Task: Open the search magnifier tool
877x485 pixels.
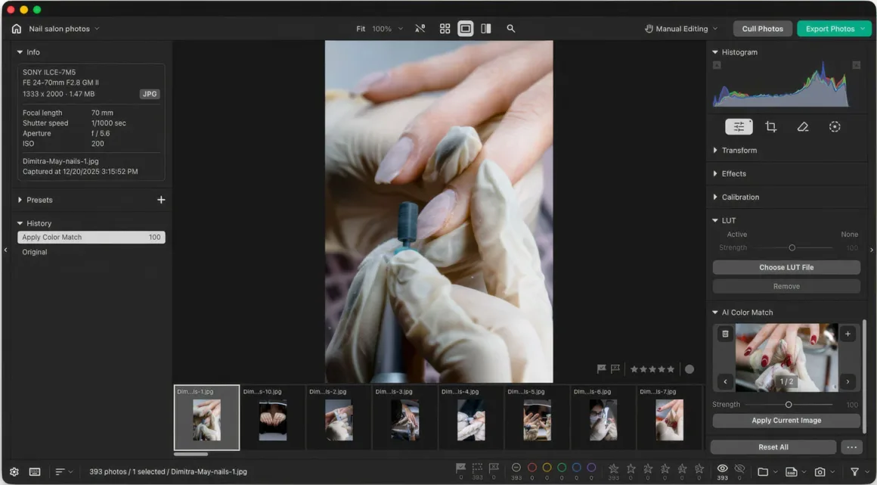Action: 510,29
